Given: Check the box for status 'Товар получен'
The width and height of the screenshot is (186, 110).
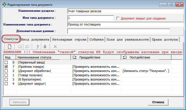Looking at the screenshot, I should pos(6,75).
